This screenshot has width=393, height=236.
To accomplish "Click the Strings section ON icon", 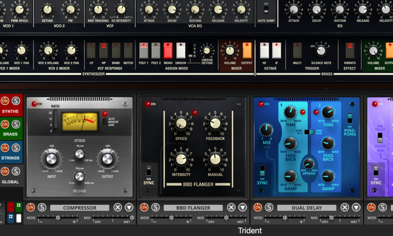I will tap(5, 148).
